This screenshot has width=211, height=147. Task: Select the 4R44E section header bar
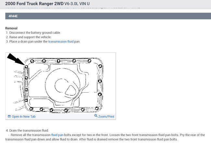point(108,16)
